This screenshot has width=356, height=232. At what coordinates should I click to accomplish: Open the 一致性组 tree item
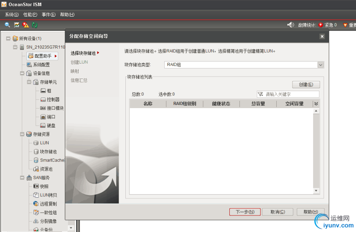45,213
